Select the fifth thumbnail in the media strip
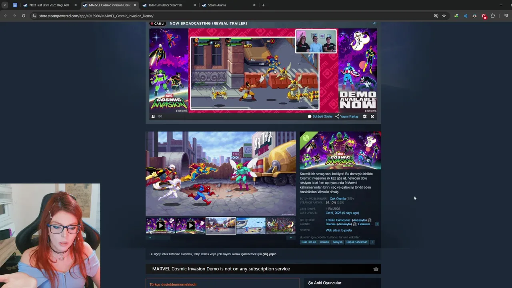 click(281, 226)
